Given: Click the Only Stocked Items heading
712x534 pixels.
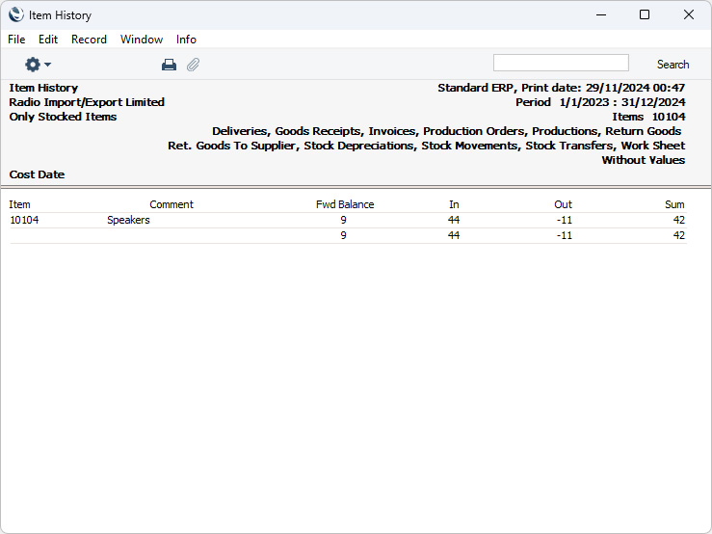Looking at the screenshot, I should 63,117.
